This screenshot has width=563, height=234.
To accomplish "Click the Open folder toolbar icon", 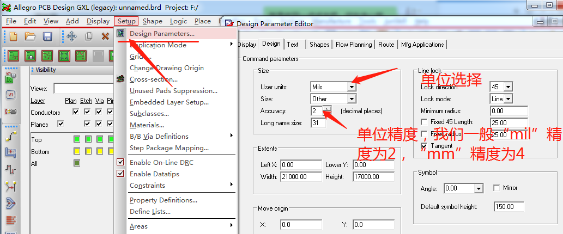I will click(x=30, y=36).
